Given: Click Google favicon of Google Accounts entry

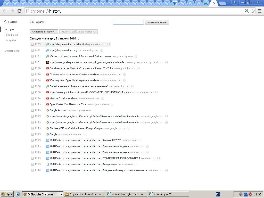Looking at the screenshot, I should click(48, 110).
